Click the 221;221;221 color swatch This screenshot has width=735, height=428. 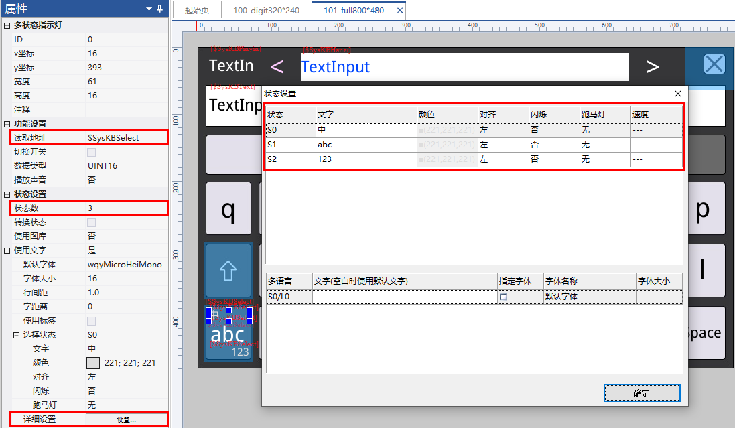tap(93, 363)
